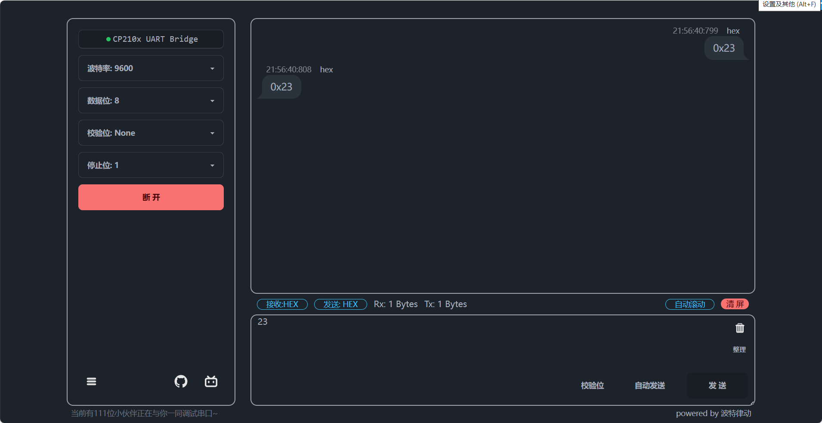Open the auto send (自动发送) option
The height and width of the screenshot is (423, 822).
pyautogui.click(x=649, y=386)
